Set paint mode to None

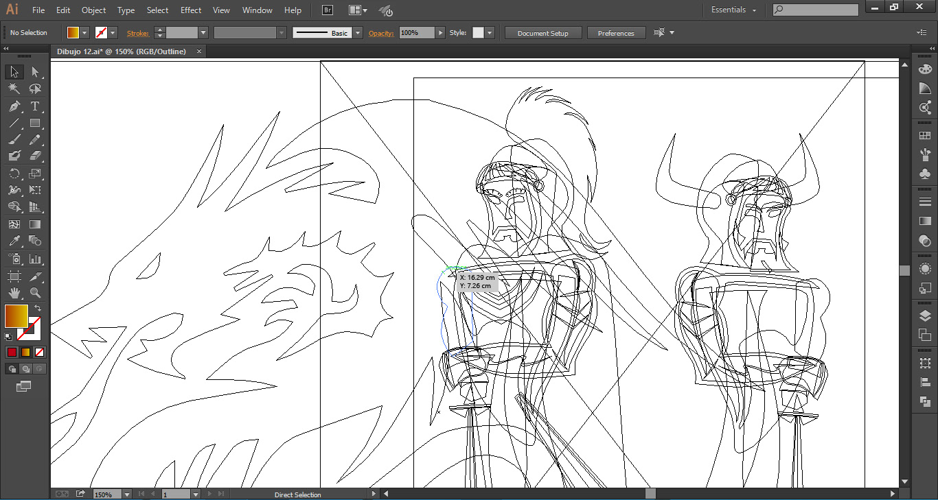point(40,353)
